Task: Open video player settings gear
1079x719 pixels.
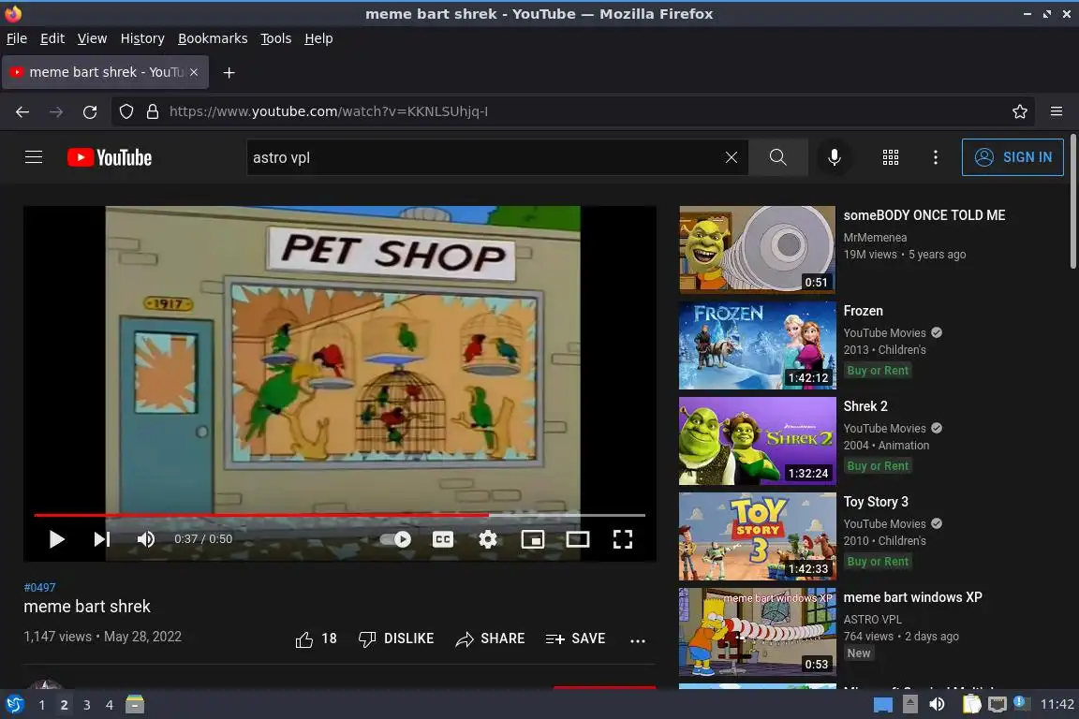Action: pyautogui.click(x=488, y=539)
